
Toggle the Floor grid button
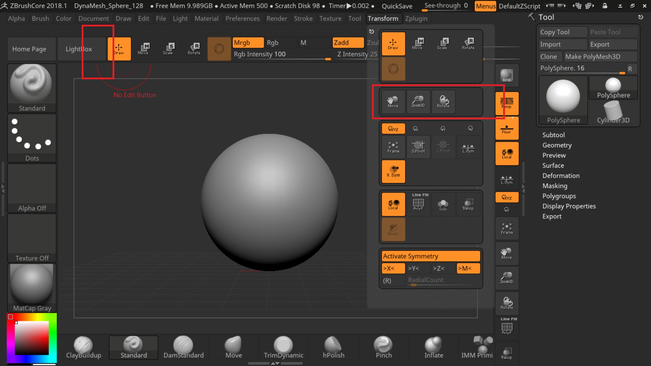click(x=507, y=128)
